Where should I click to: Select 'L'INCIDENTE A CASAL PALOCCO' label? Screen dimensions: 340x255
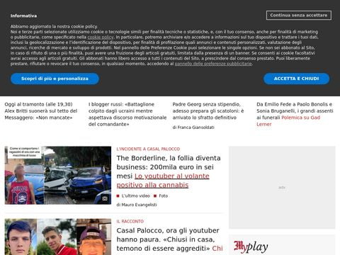[148, 149]
